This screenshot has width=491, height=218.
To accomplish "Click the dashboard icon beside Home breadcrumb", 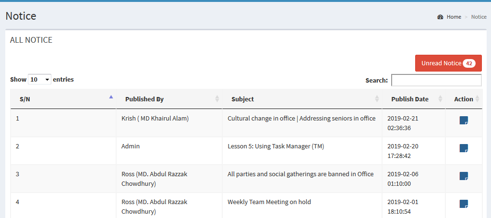I will coord(440,17).
